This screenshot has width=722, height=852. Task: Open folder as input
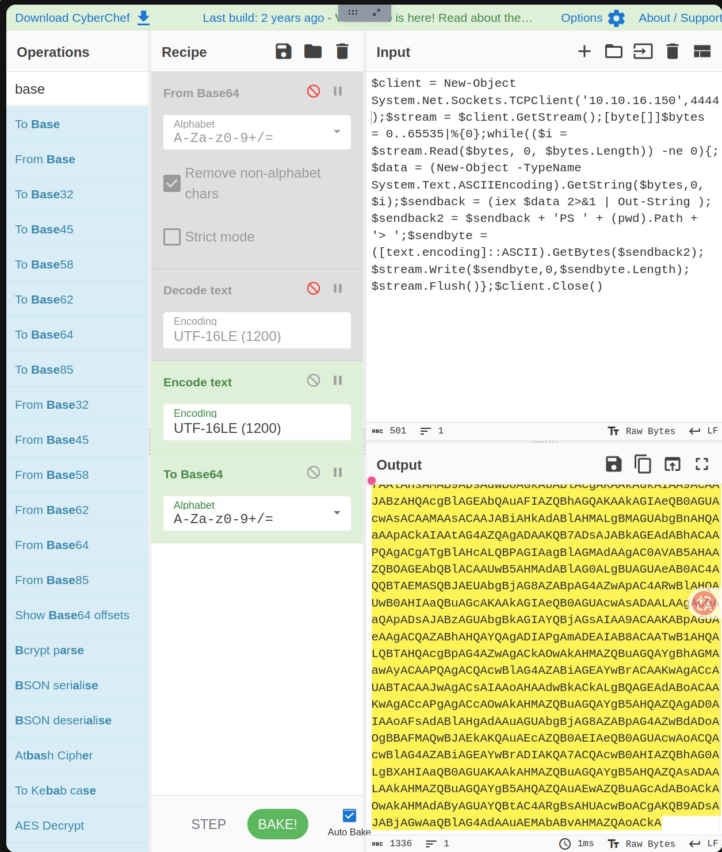(x=614, y=52)
